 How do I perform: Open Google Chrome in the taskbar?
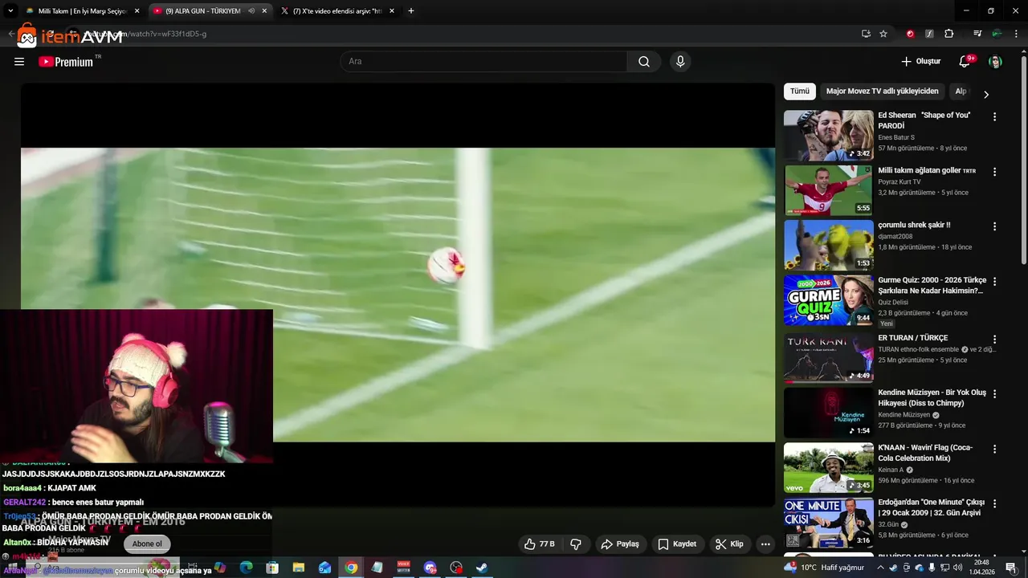coord(351,568)
